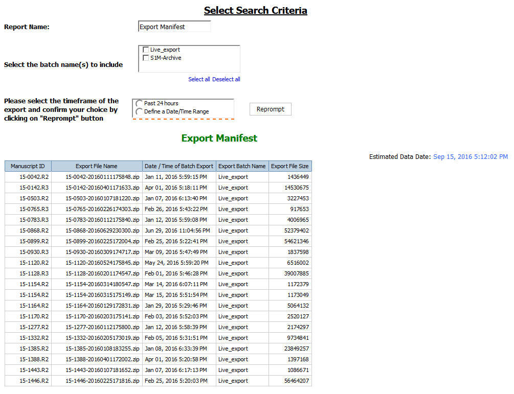
Task: Click file 15-1164-20160129172831.zip
Action: (102, 306)
